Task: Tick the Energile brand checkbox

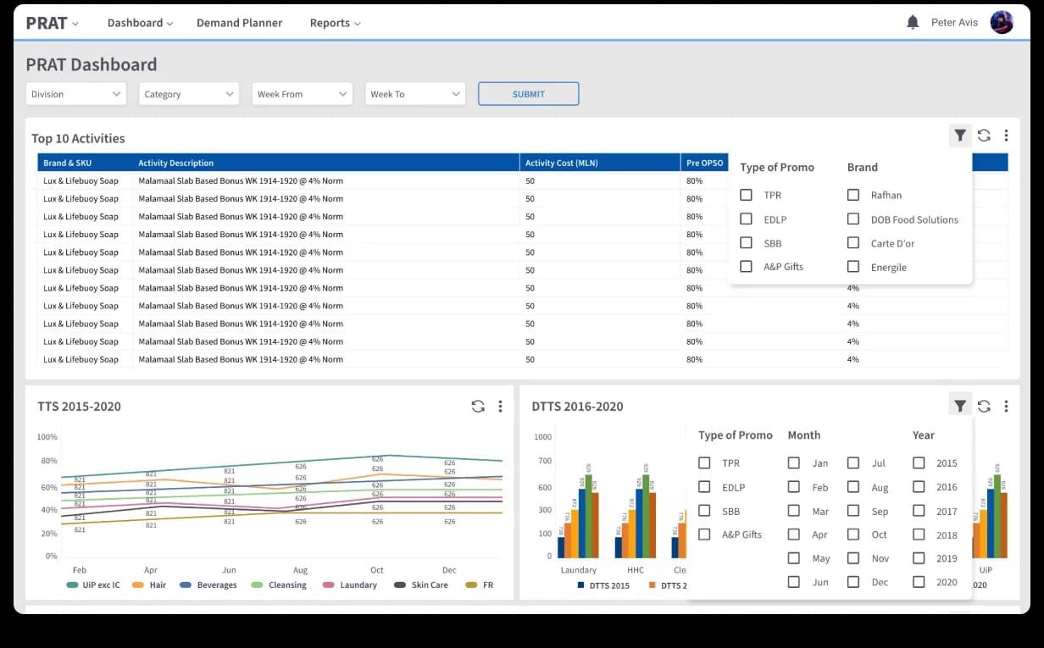Action: [853, 266]
